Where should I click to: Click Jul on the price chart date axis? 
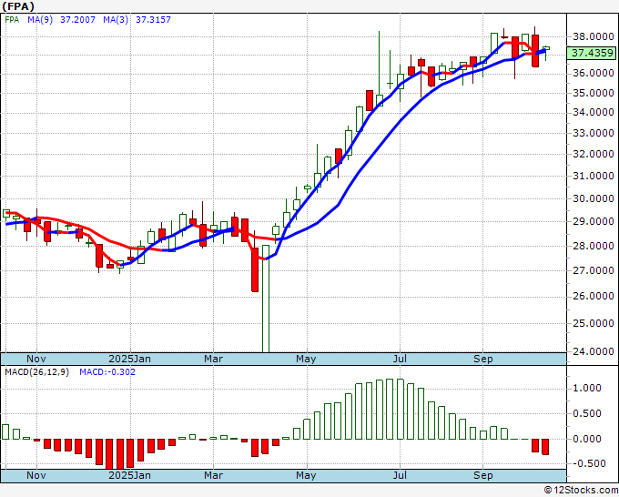(x=400, y=359)
